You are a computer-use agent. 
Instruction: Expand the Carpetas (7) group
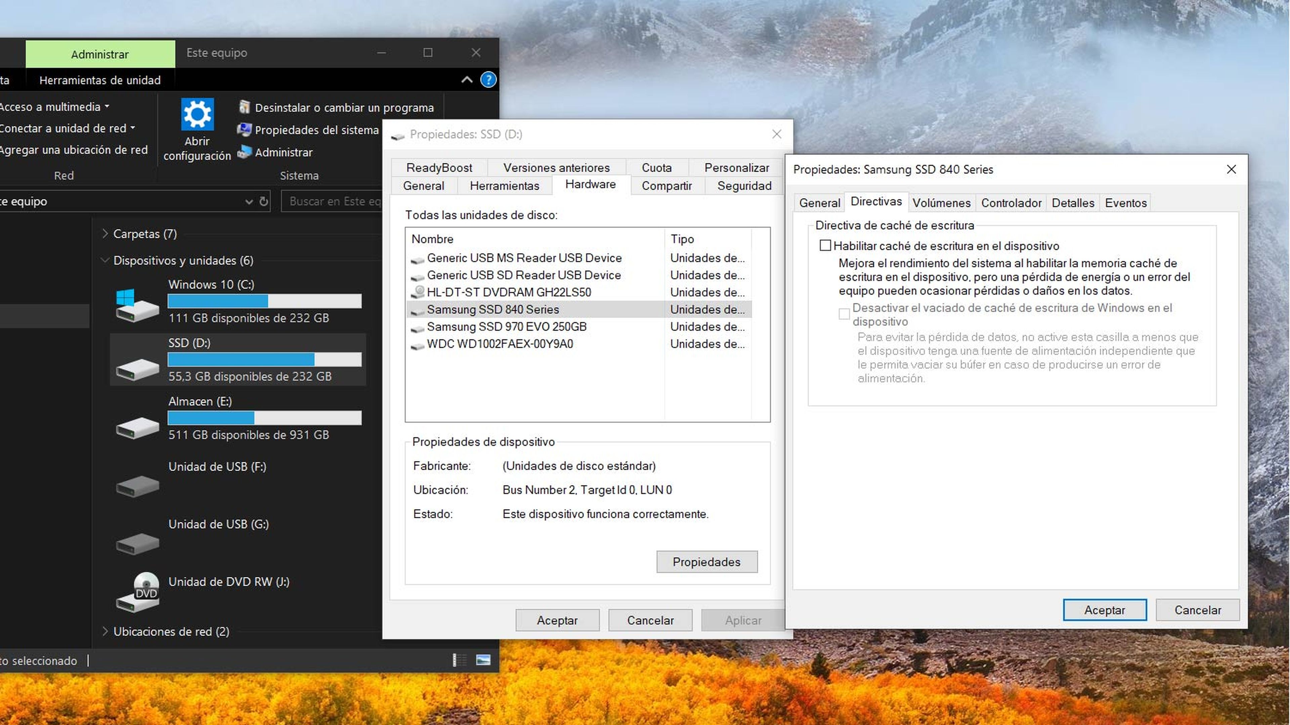pyautogui.click(x=105, y=233)
